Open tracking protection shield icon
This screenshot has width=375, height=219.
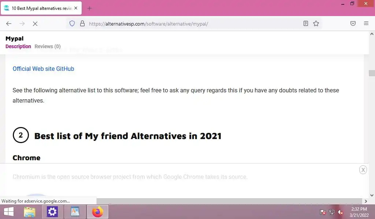[72, 23]
